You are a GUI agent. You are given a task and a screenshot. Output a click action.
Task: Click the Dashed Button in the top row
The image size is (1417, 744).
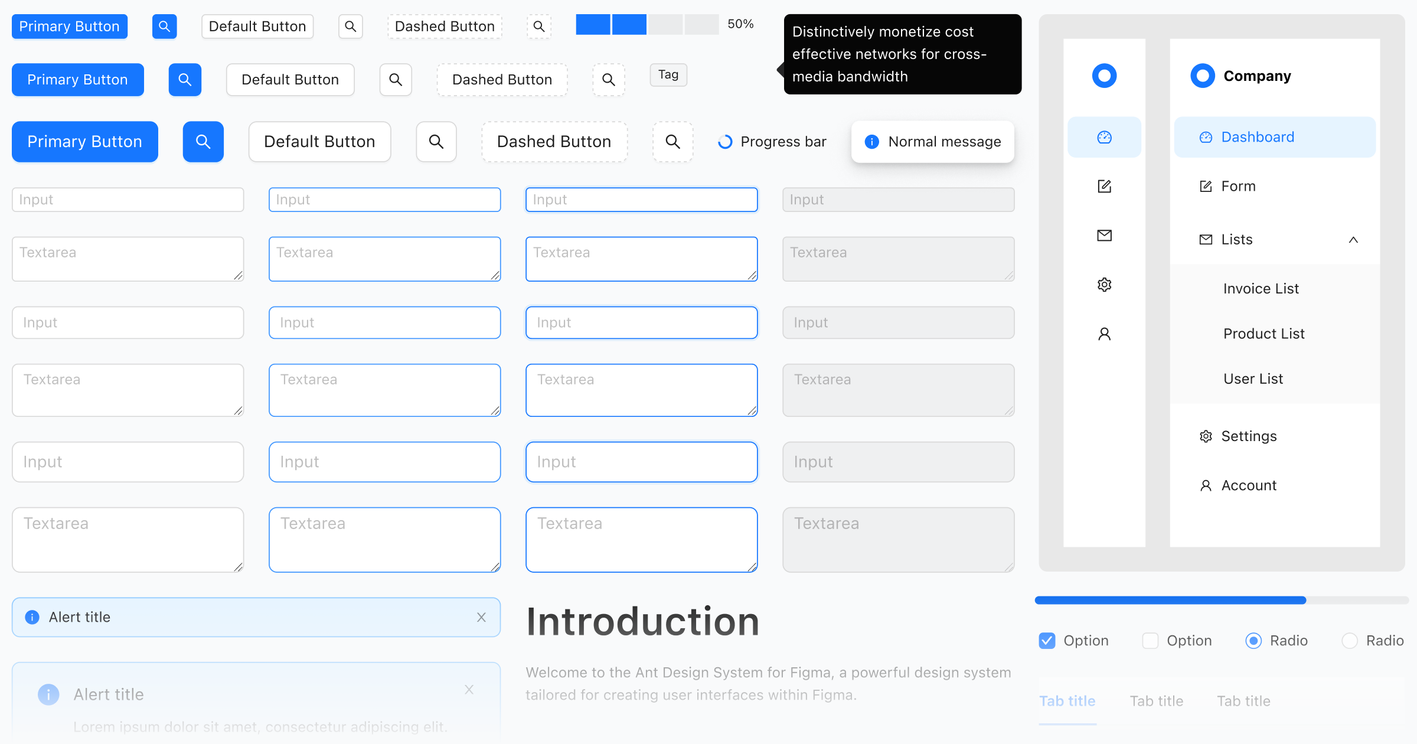444,26
